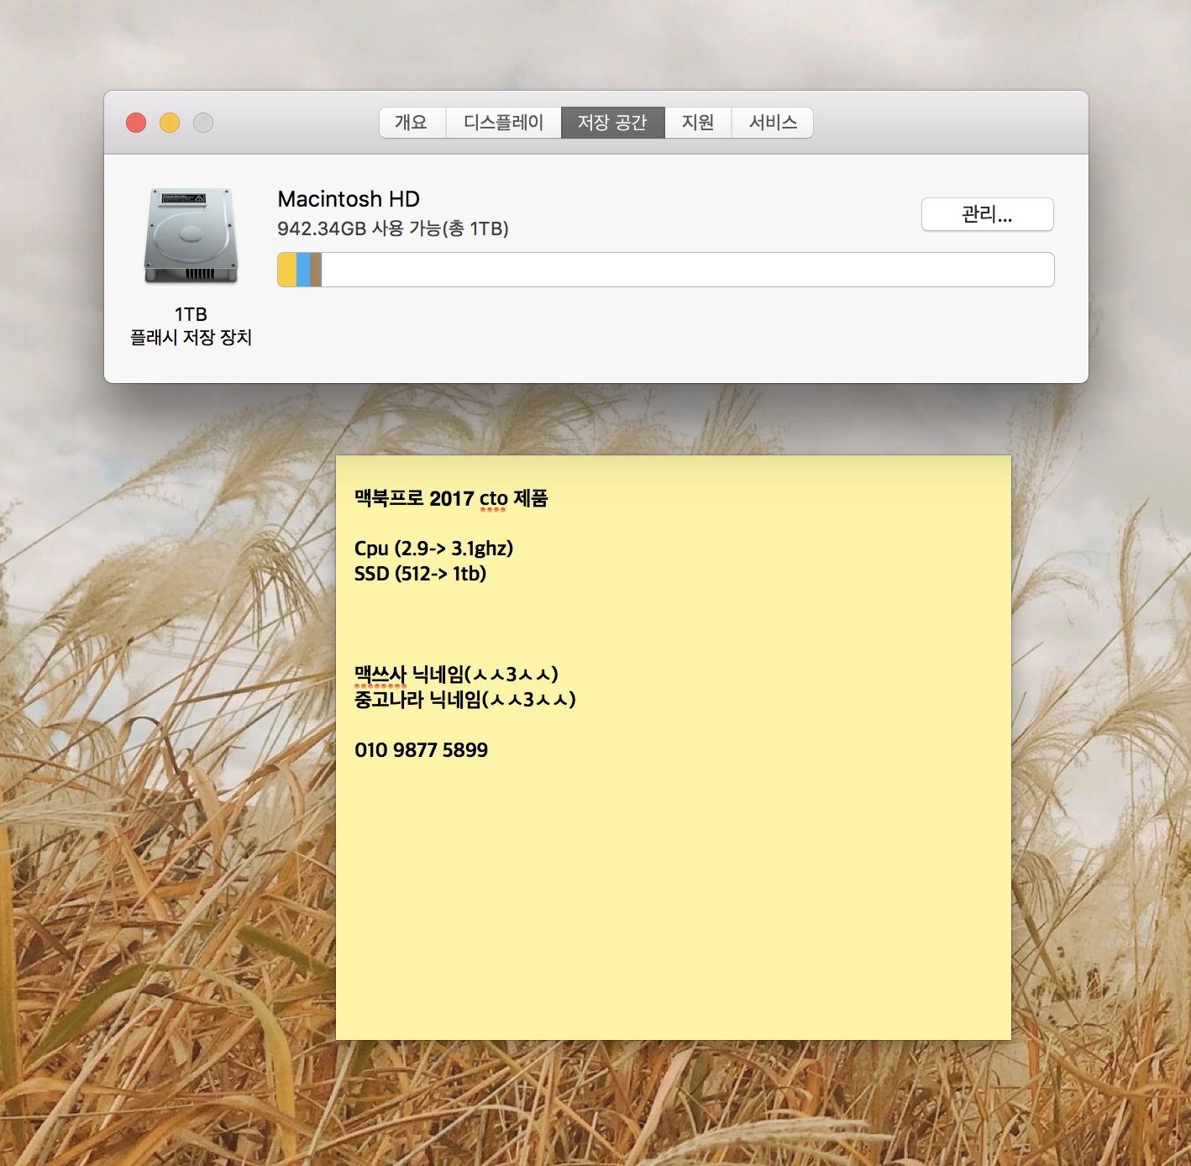
Task: Click the phone number line in sticky note
Action: pos(421,750)
